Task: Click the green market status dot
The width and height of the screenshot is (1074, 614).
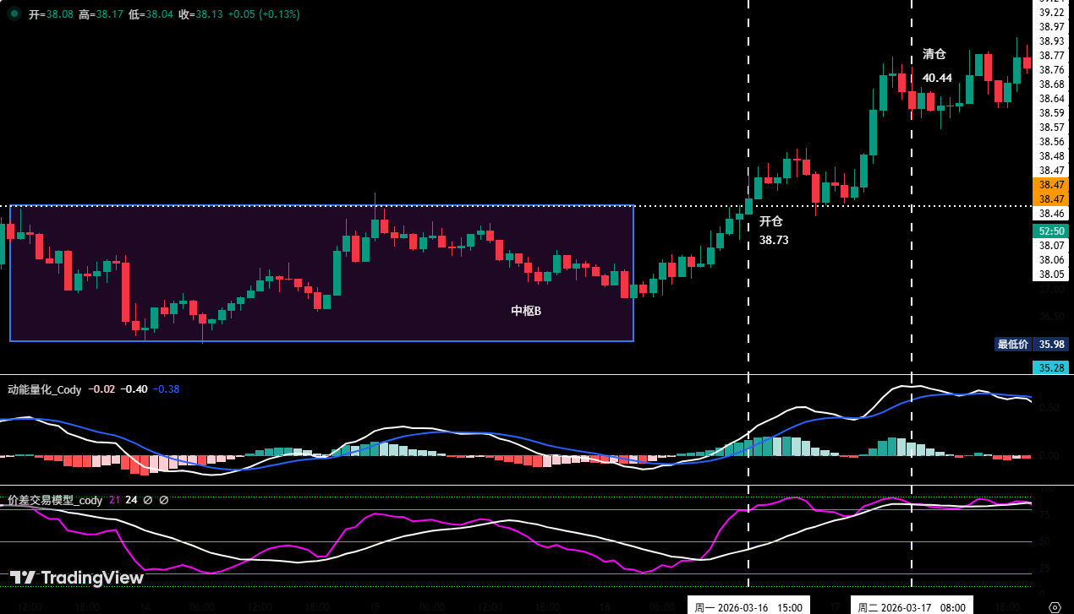Action: click(x=14, y=14)
